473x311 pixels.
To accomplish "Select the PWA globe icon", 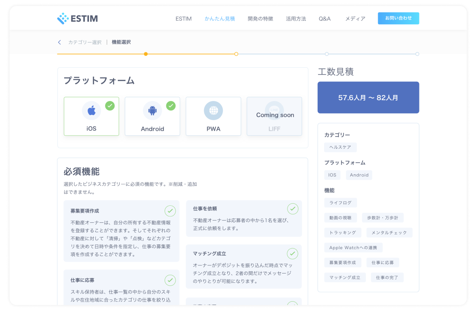I will tap(213, 110).
